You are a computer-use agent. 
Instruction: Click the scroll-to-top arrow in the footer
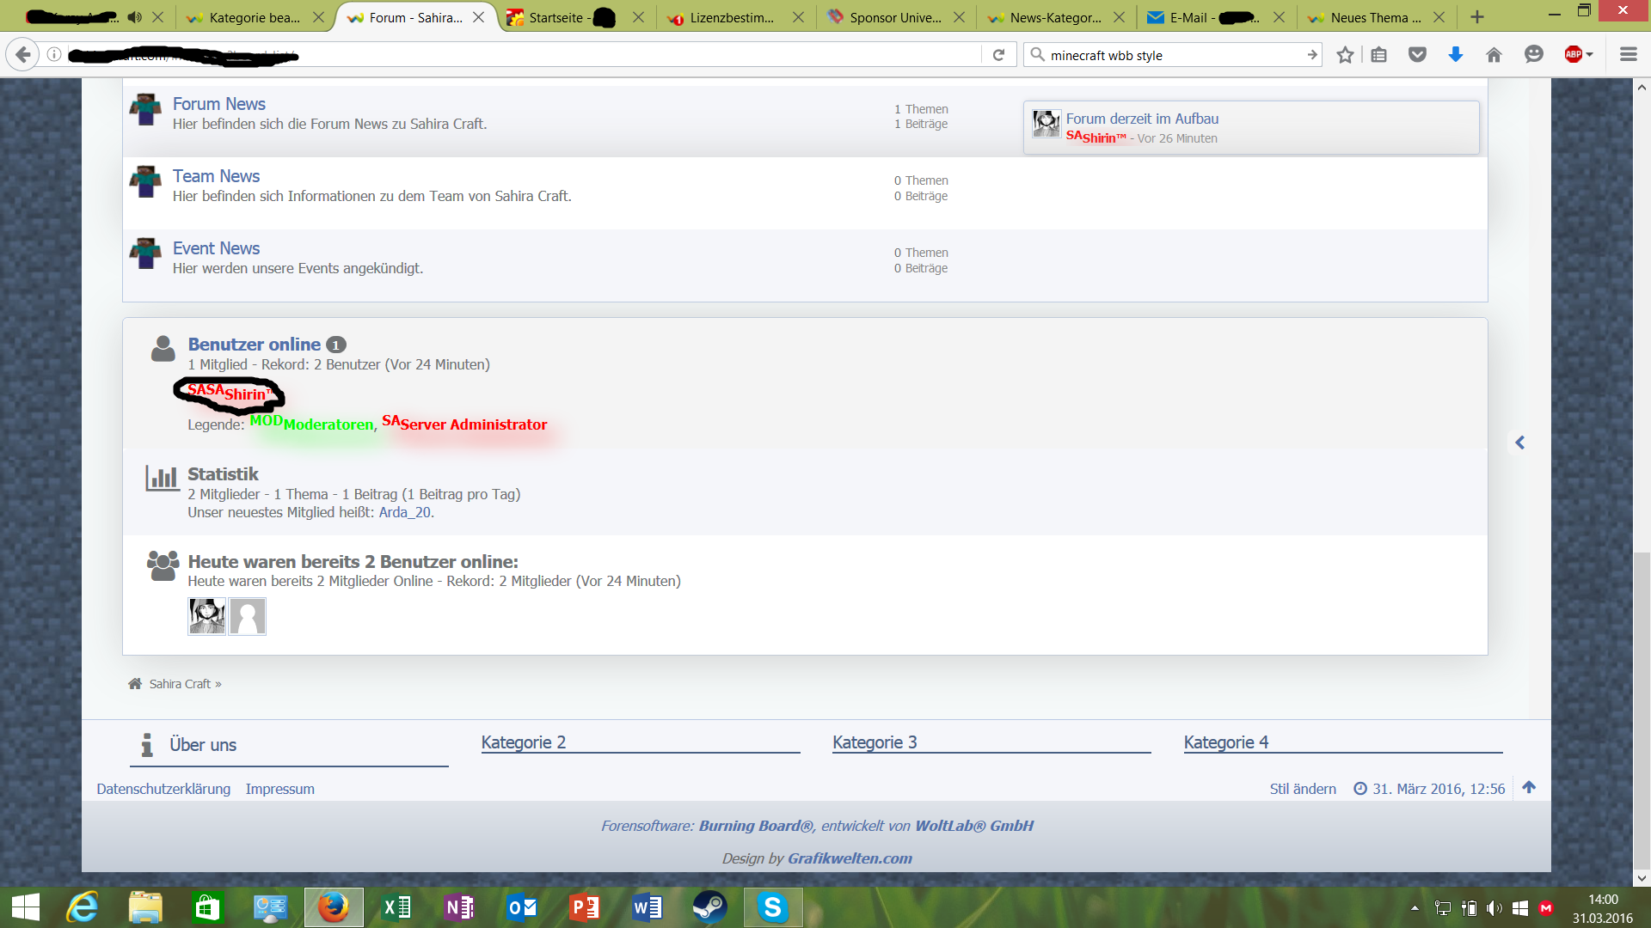[1528, 787]
